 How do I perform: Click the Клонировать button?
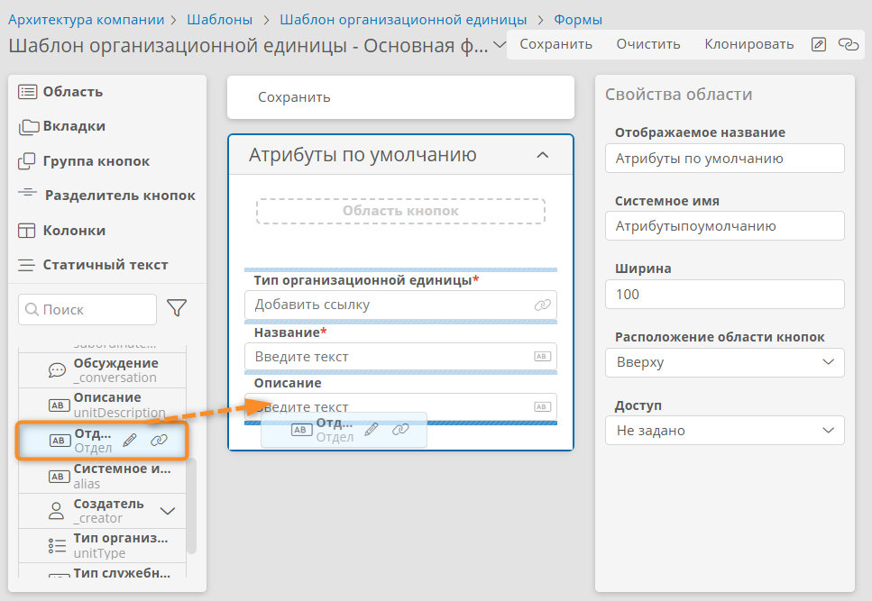click(x=748, y=44)
